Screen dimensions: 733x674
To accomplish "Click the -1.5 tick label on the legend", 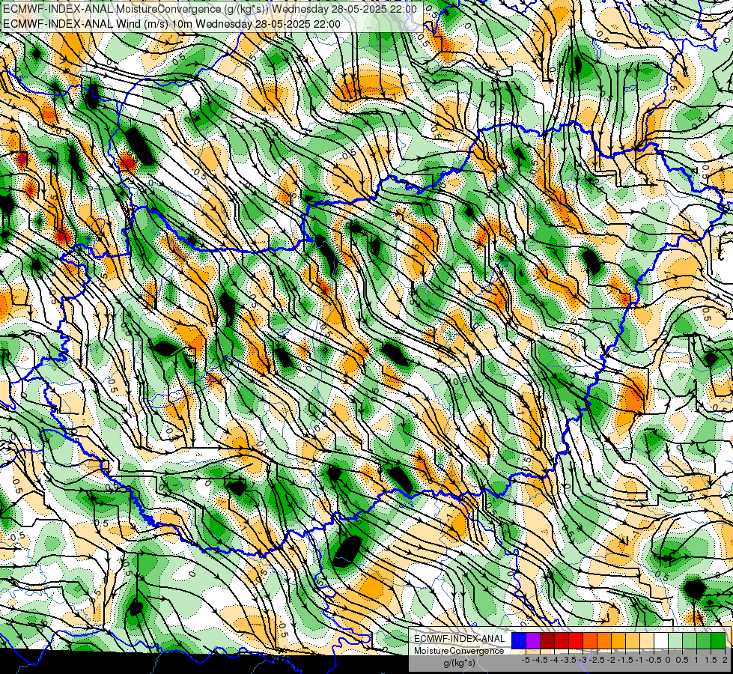I will tap(625, 660).
